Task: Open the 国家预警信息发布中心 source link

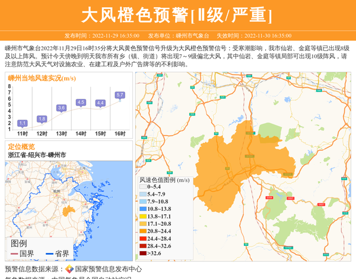Action: (108, 269)
